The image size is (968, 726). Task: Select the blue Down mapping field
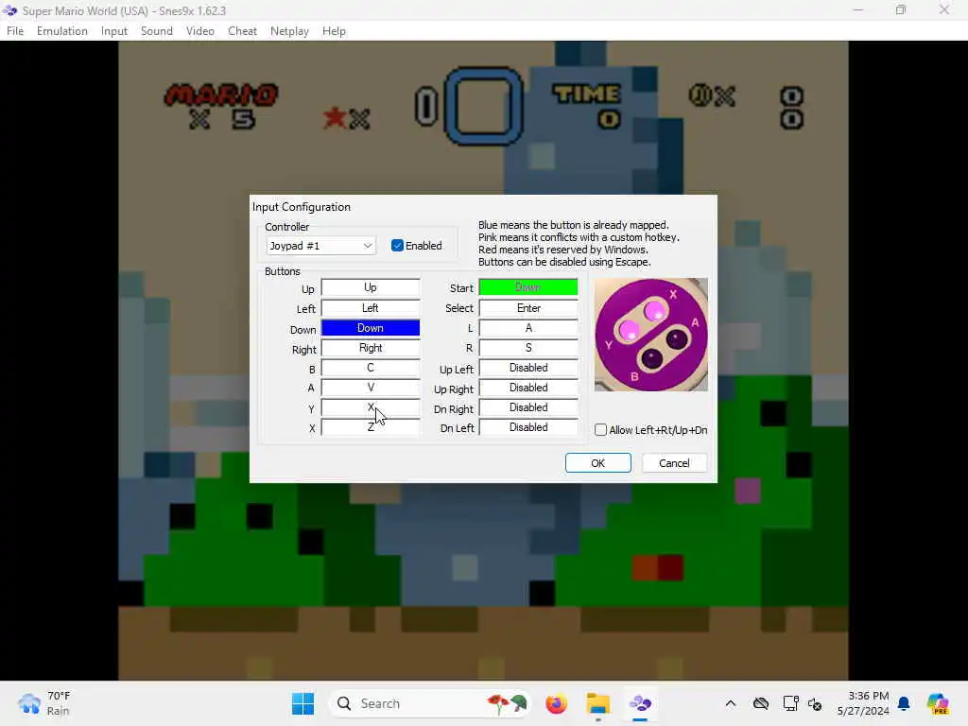371,328
